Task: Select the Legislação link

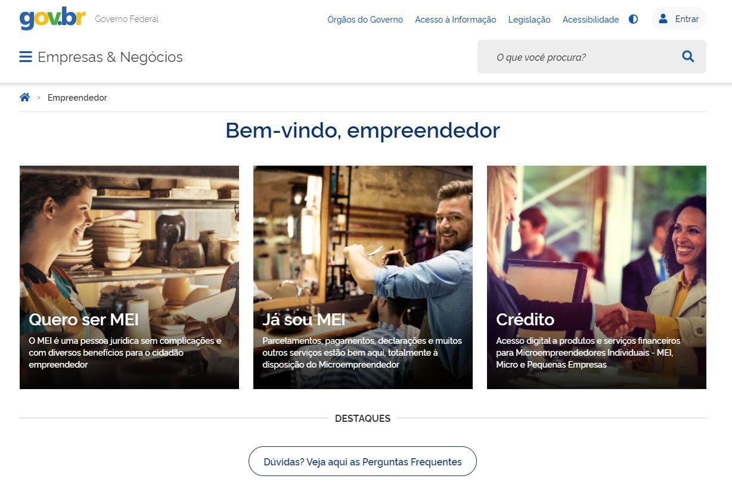Action: (529, 20)
